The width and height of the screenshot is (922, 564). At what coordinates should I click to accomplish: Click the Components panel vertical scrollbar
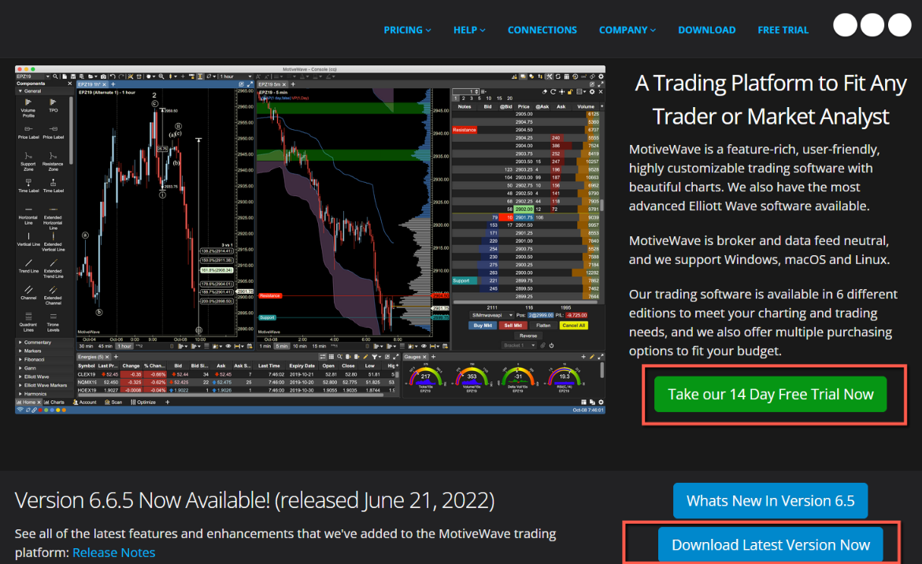[x=71, y=131]
